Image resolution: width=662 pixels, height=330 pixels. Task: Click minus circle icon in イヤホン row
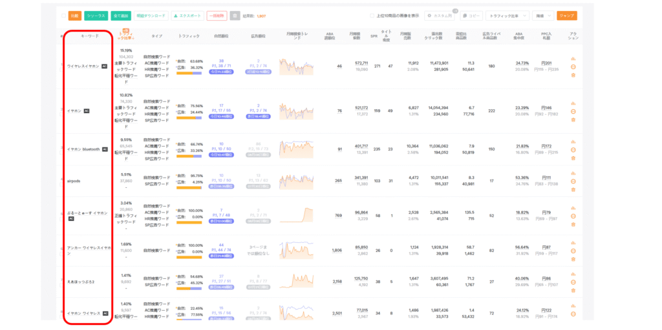(x=573, y=111)
